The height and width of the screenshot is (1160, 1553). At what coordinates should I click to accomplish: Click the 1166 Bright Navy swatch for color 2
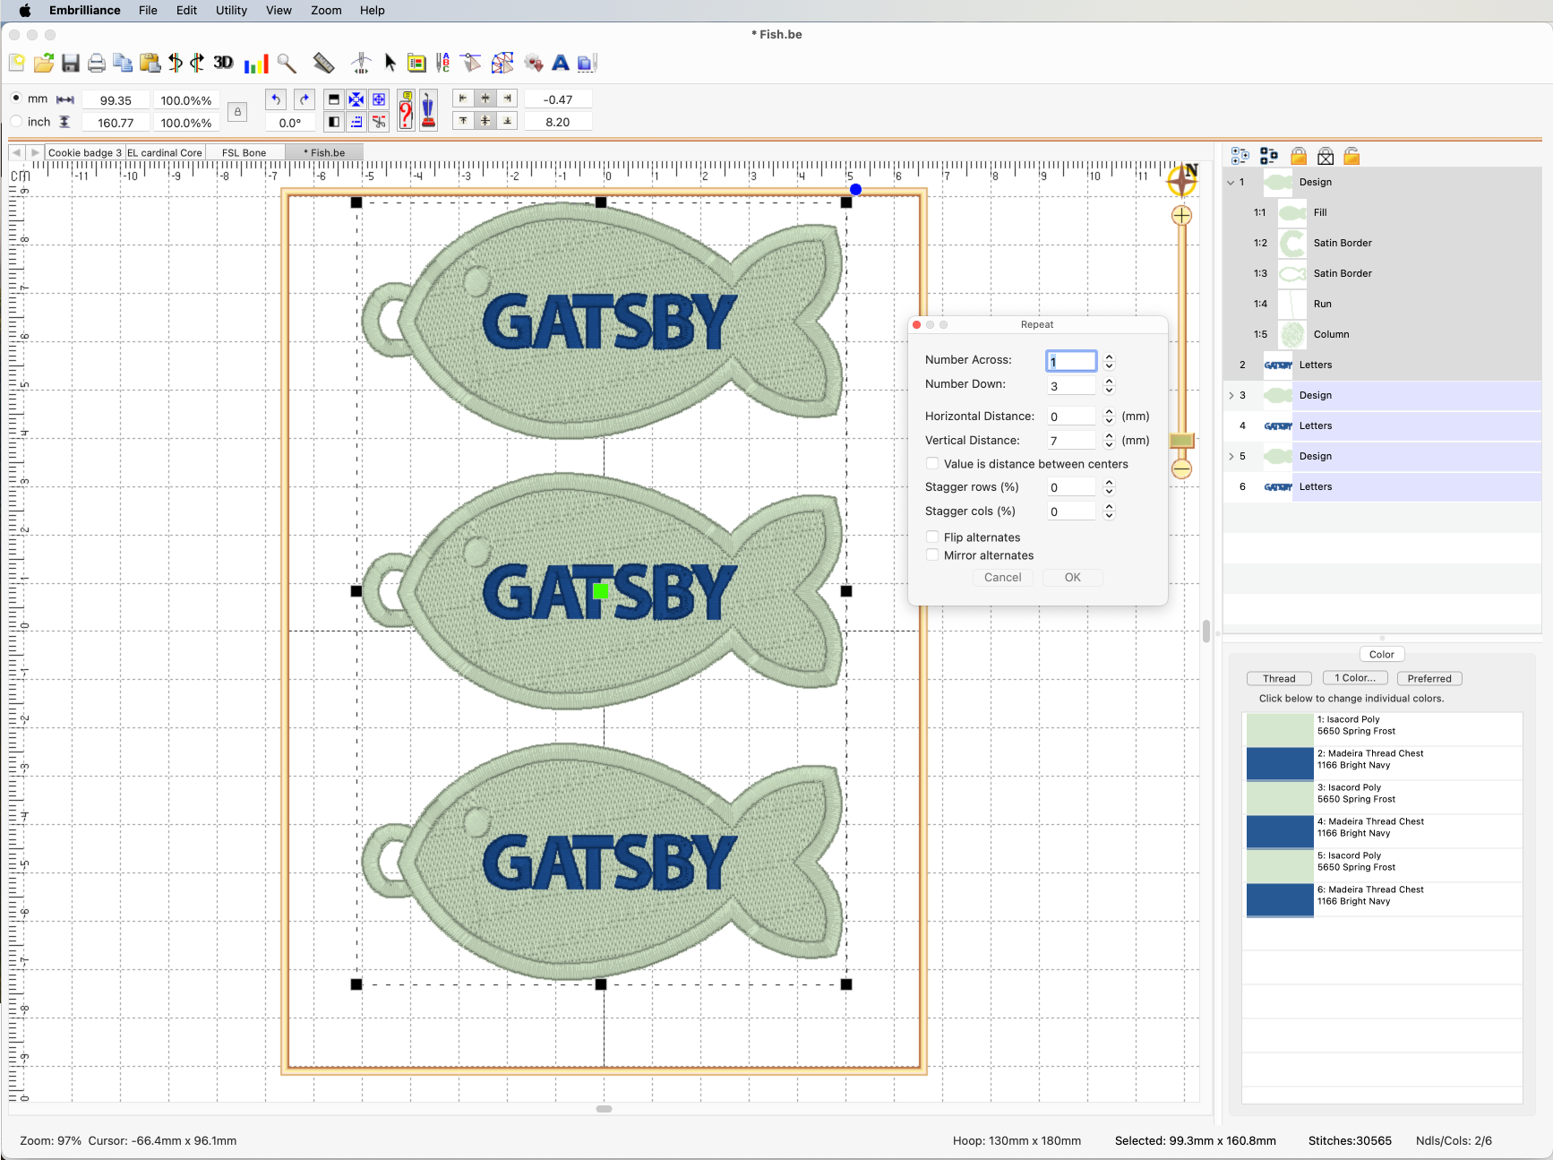(x=1279, y=763)
